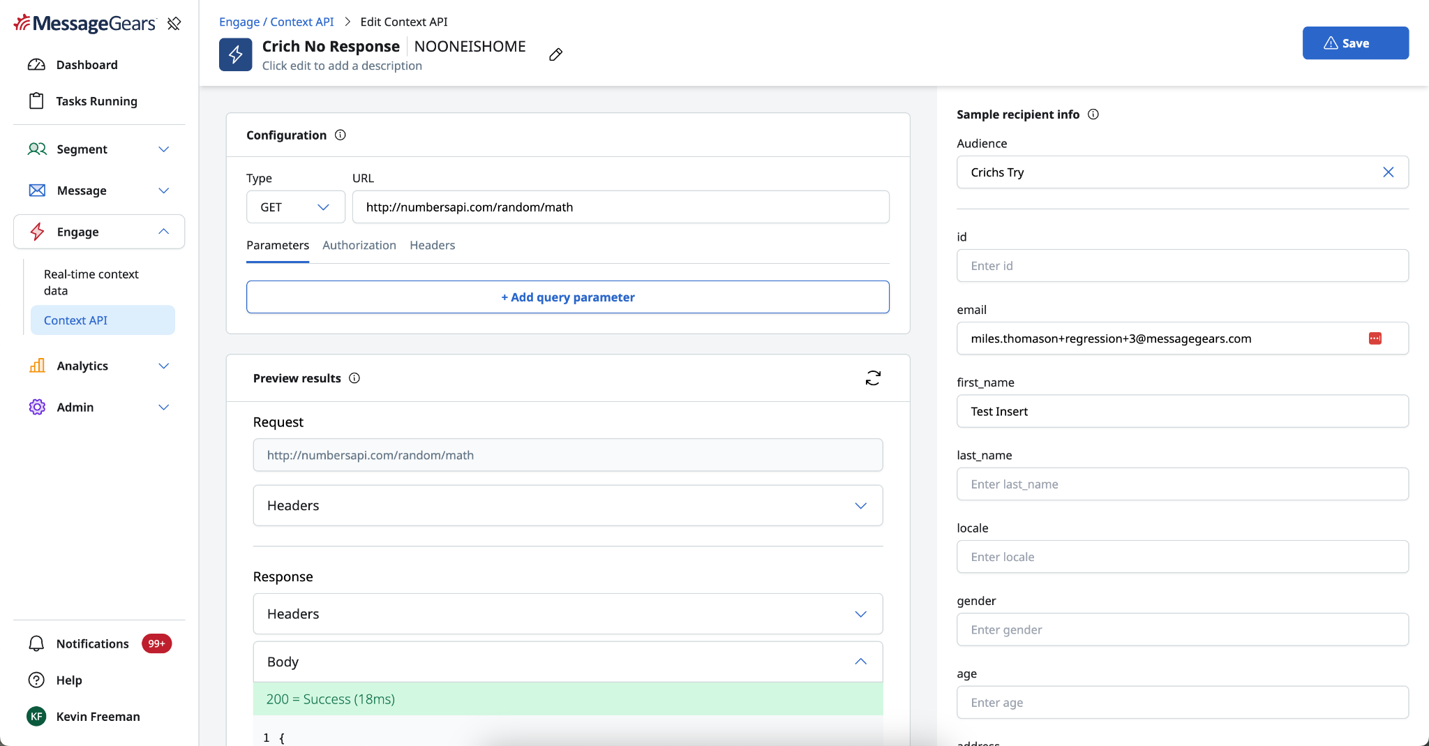This screenshot has height=746, width=1429.
Task: Click the Audience Crichs Try field
Action: 1183,172
